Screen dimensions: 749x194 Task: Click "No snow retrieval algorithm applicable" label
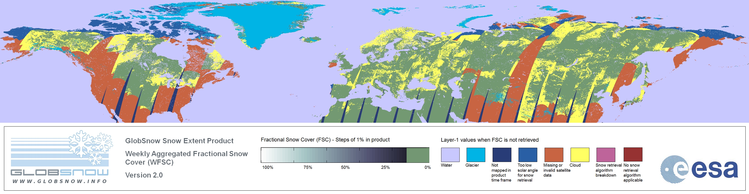633,172
